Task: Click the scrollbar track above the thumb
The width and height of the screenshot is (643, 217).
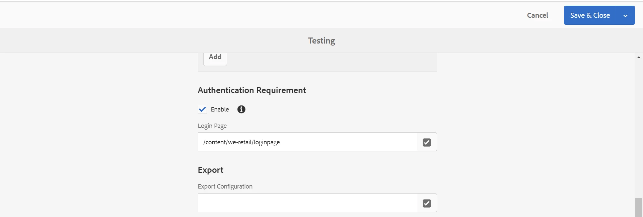Action: click(639, 127)
